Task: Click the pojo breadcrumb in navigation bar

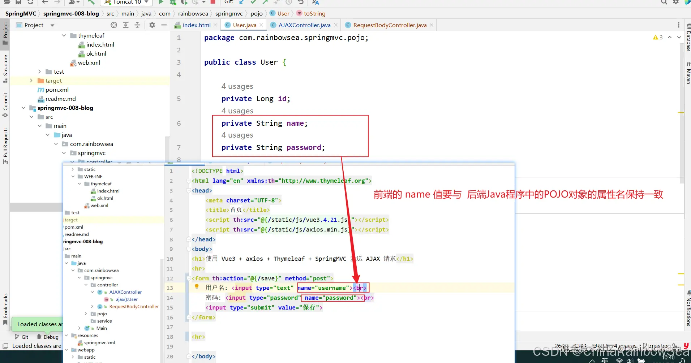Action: [x=257, y=13]
